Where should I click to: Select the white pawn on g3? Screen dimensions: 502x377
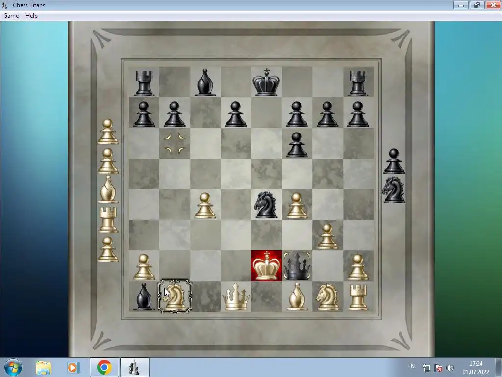[x=327, y=237]
